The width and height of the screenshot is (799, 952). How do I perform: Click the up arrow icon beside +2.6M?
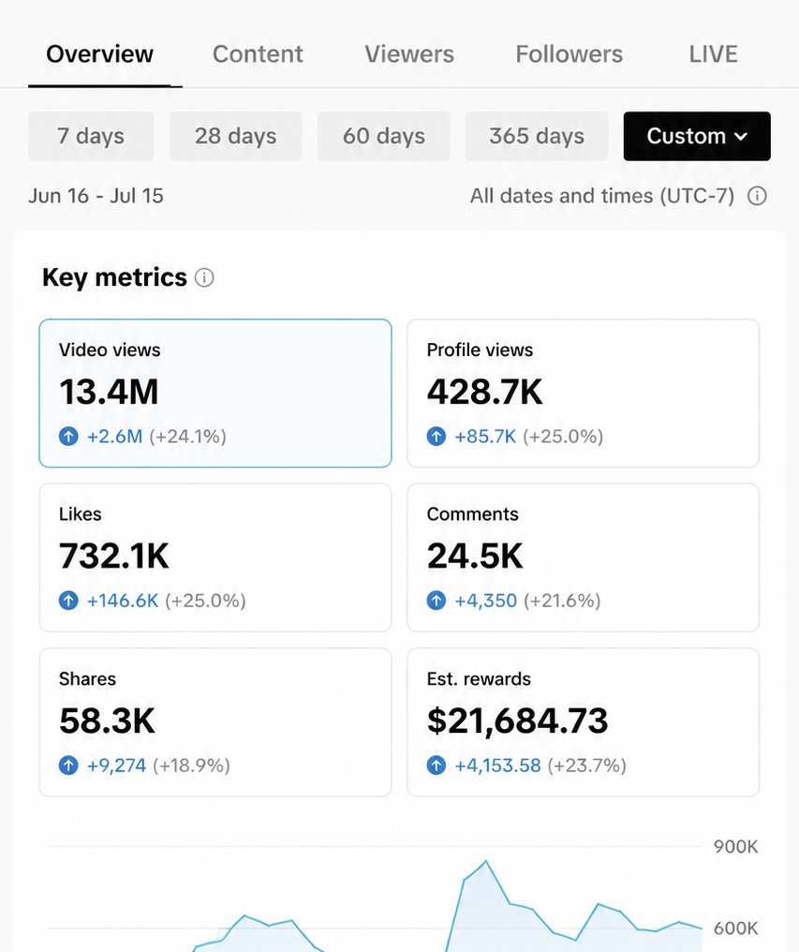(68, 436)
